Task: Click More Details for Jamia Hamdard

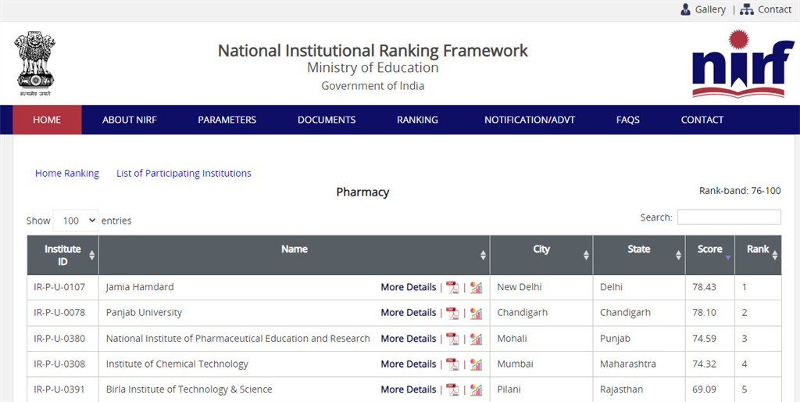Action: tap(408, 288)
